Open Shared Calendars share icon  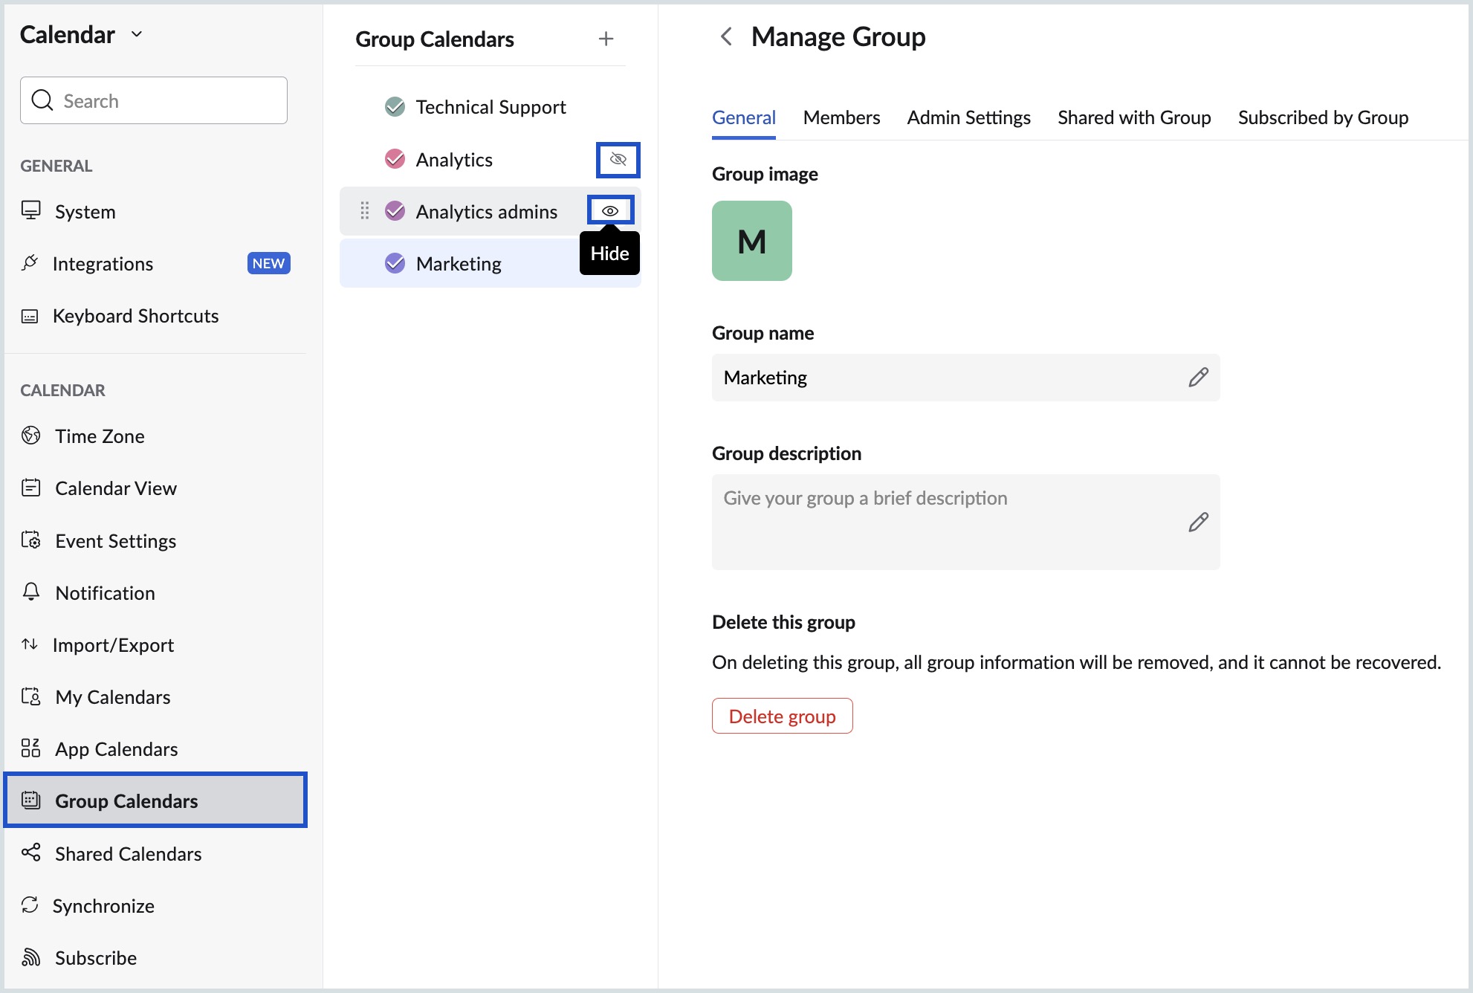pyautogui.click(x=30, y=853)
